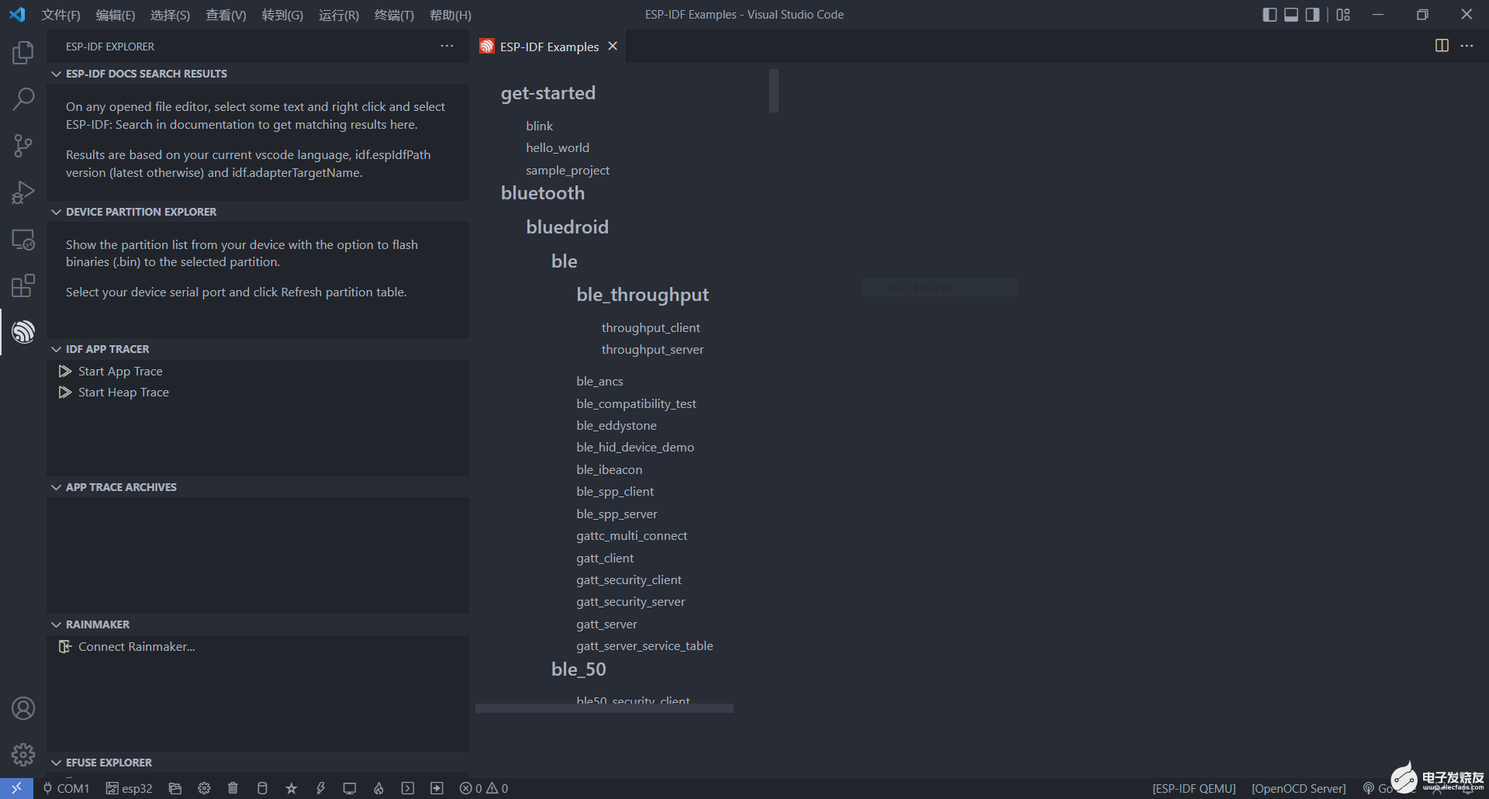The width and height of the screenshot is (1489, 799).
Task: Click OpenOCD Server status bar entry
Action: [1299, 788]
